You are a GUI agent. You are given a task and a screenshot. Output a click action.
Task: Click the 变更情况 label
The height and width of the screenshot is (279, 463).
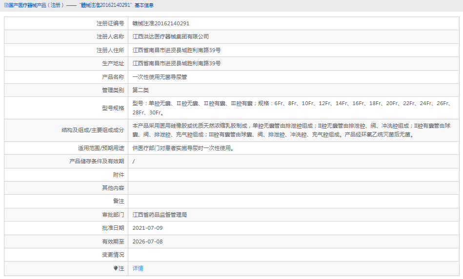pos(113,255)
